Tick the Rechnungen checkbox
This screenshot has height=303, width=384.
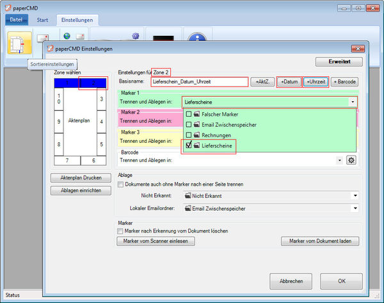tap(189, 135)
